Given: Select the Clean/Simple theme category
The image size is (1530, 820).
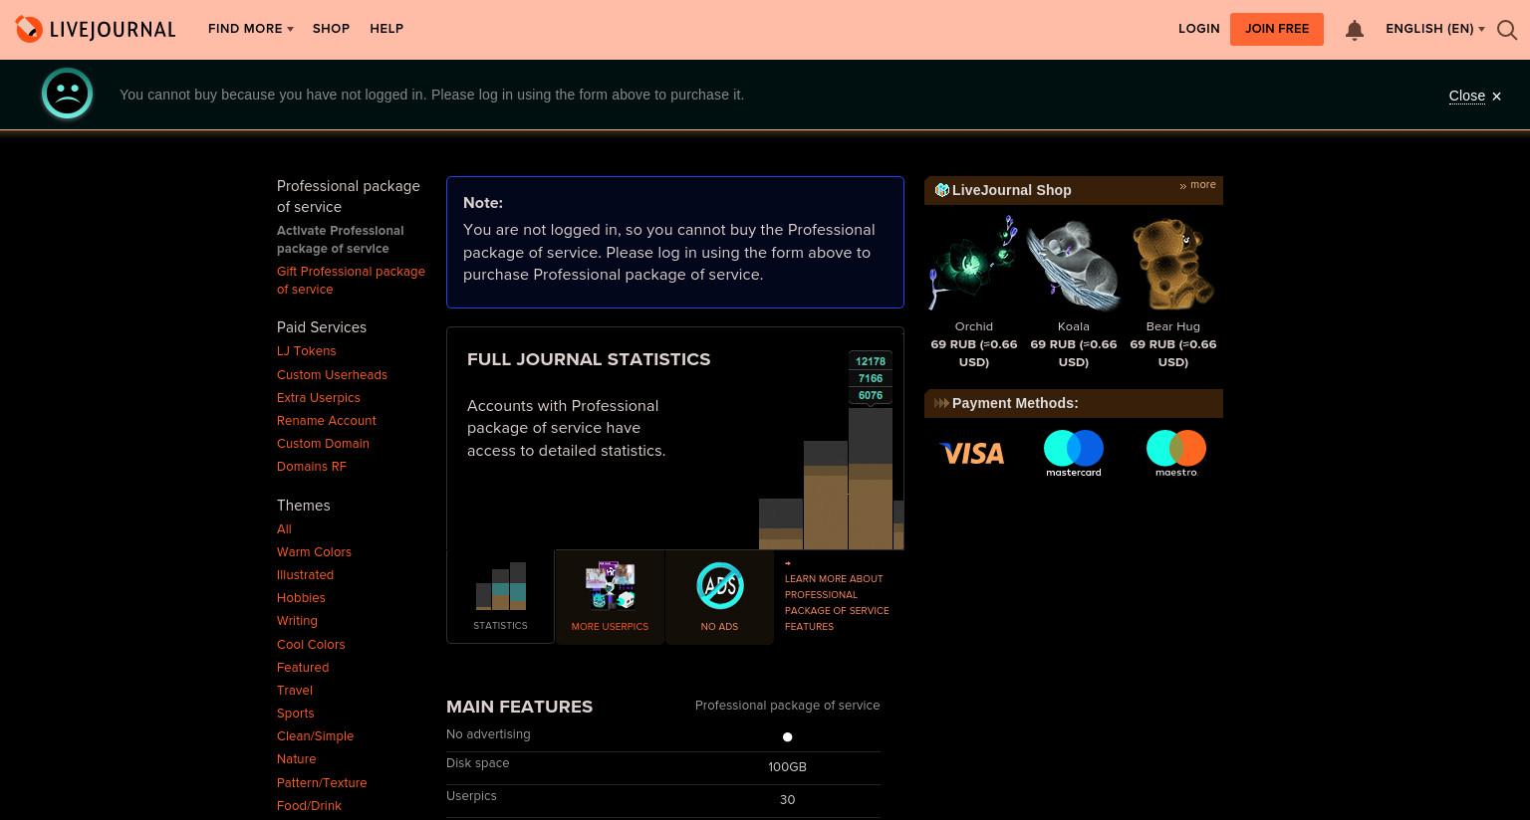Looking at the screenshot, I should [315, 736].
